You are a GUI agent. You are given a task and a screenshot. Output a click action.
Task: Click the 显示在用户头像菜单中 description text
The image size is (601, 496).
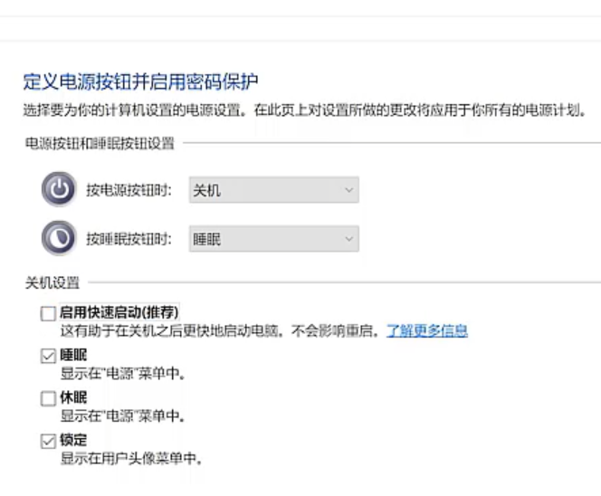tap(130, 459)
